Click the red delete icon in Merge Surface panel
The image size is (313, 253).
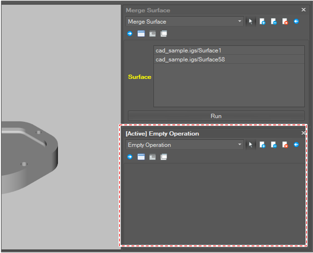tap(285, 22)
